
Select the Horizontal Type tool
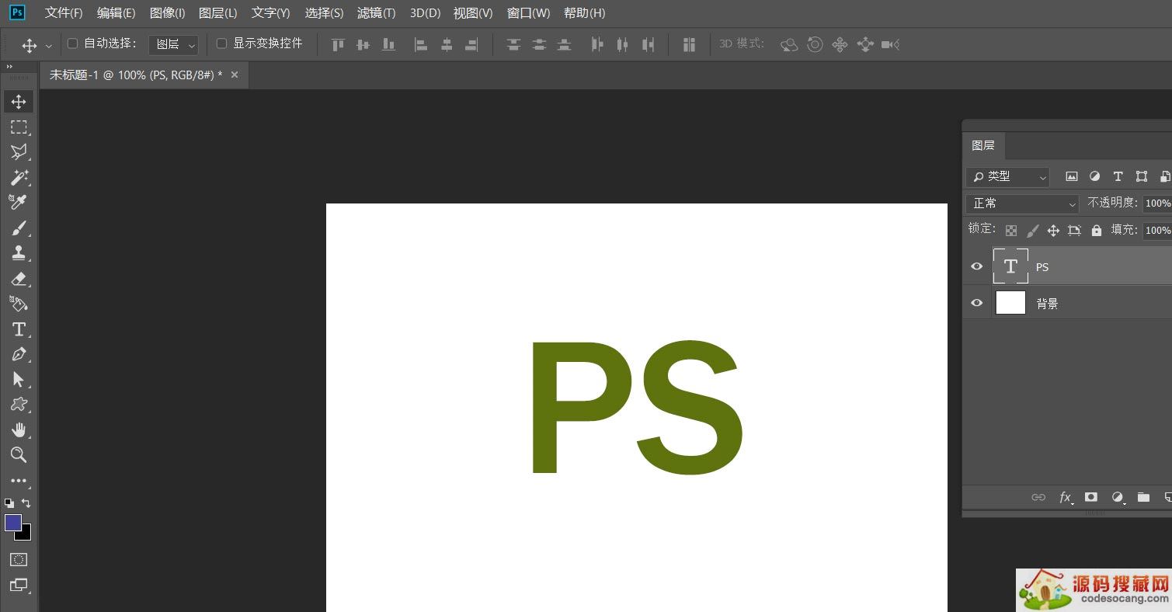coord(19,329)
